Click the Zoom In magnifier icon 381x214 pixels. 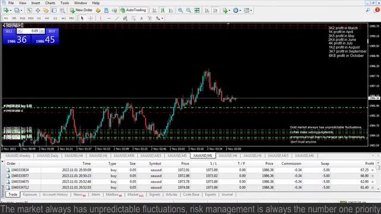[x=180, y=11]
